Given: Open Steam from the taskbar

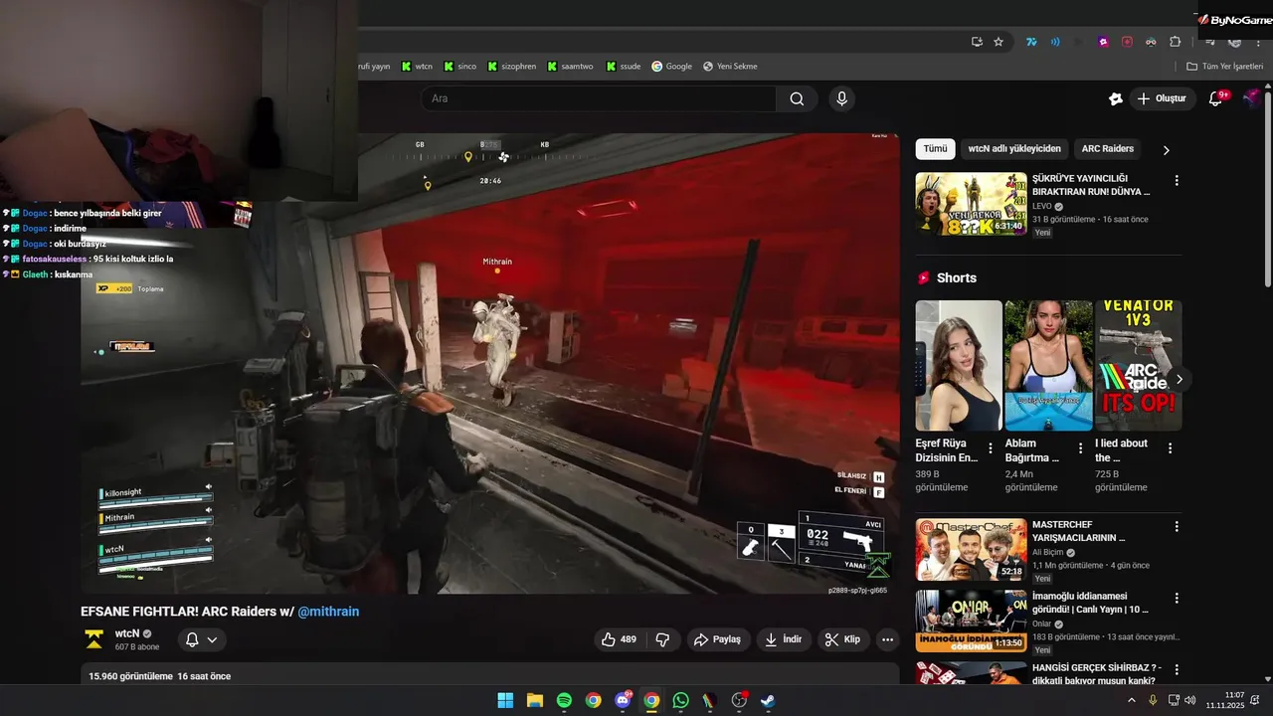Looking at the screenshot, I should click(x=768, y=700).
